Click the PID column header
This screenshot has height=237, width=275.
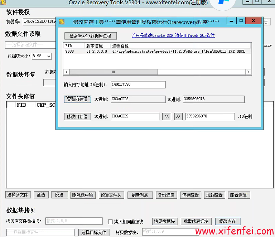[x=74, y=46]
